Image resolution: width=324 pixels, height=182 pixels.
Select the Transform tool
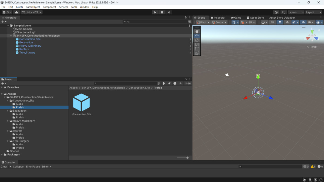pos(197,53)
